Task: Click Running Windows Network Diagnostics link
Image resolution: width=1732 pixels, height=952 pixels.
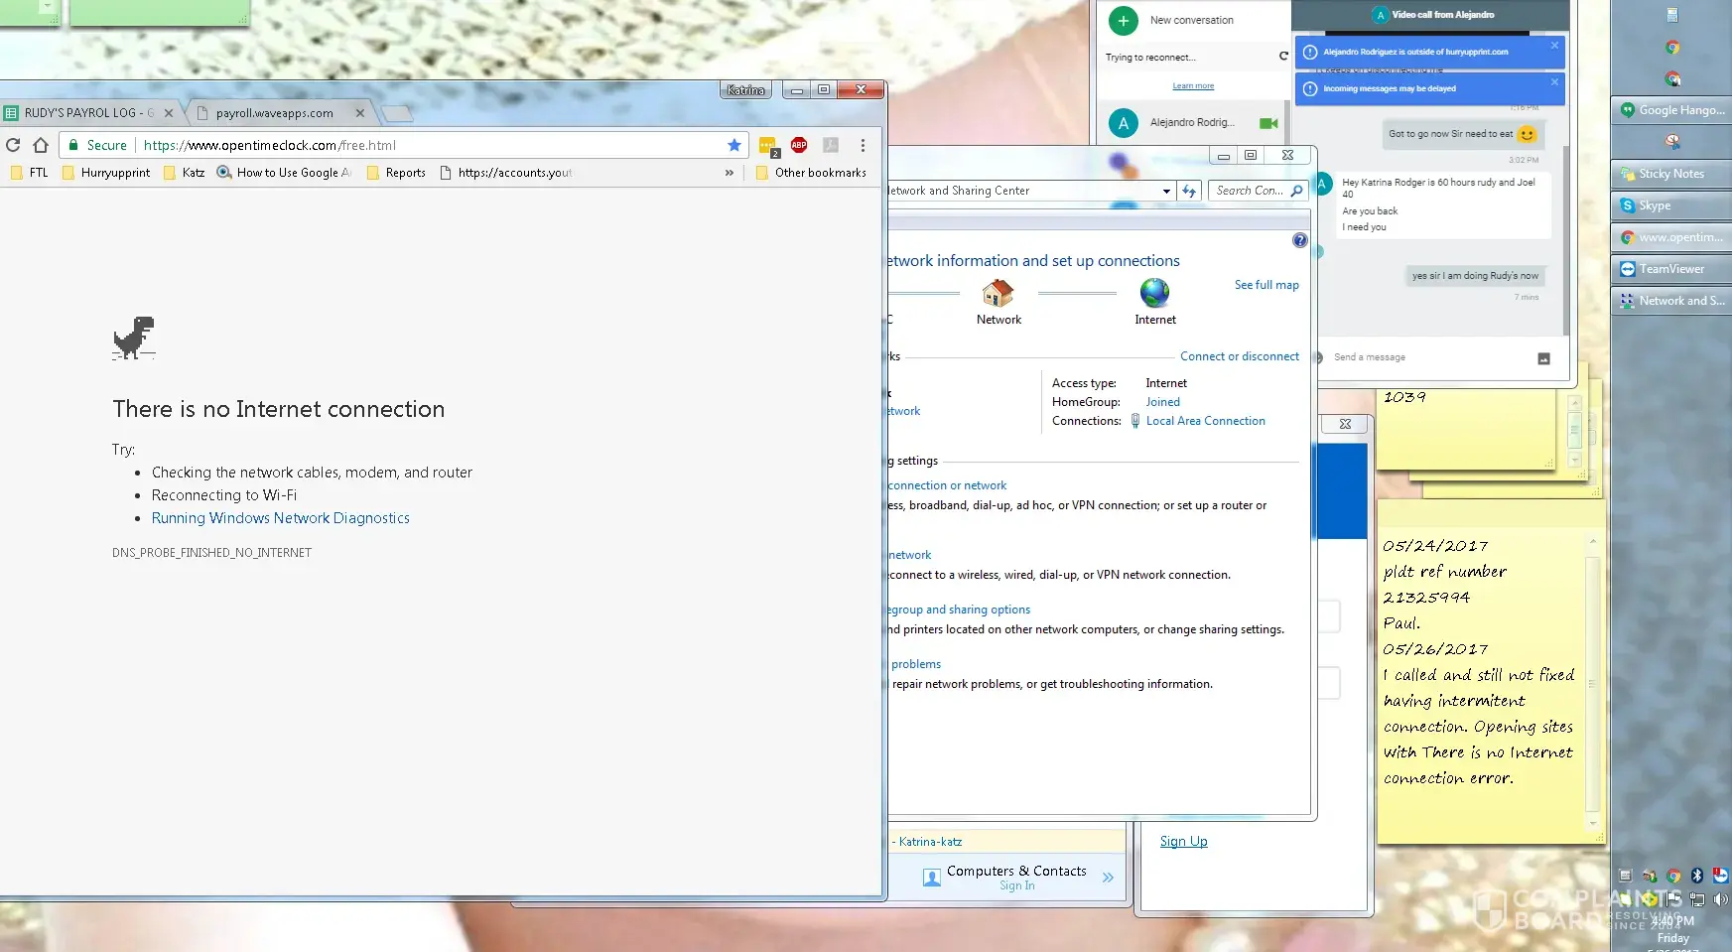Action: click(280, 518)
